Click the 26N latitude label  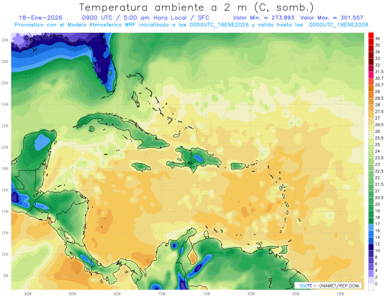[x=5, y=83]
